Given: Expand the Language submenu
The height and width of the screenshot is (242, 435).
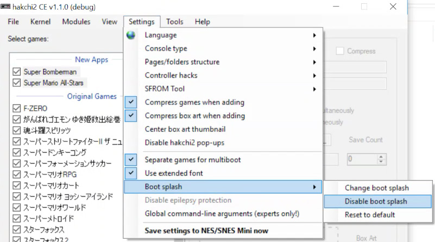Looking at the screenshot, I should tap(223, 35).
